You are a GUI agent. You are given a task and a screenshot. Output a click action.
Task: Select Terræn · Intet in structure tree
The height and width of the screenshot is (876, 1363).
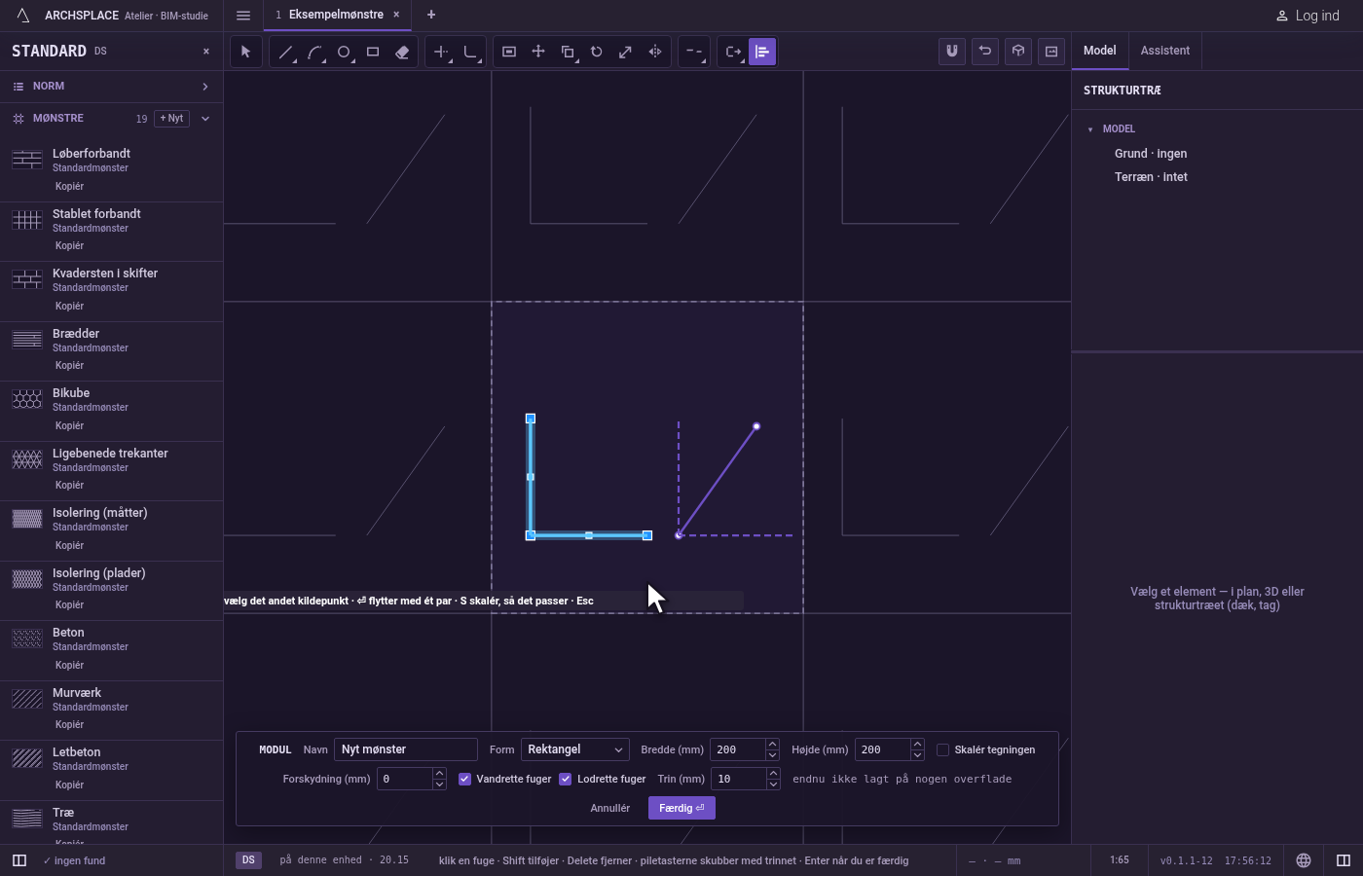(x=1151, y=177)
